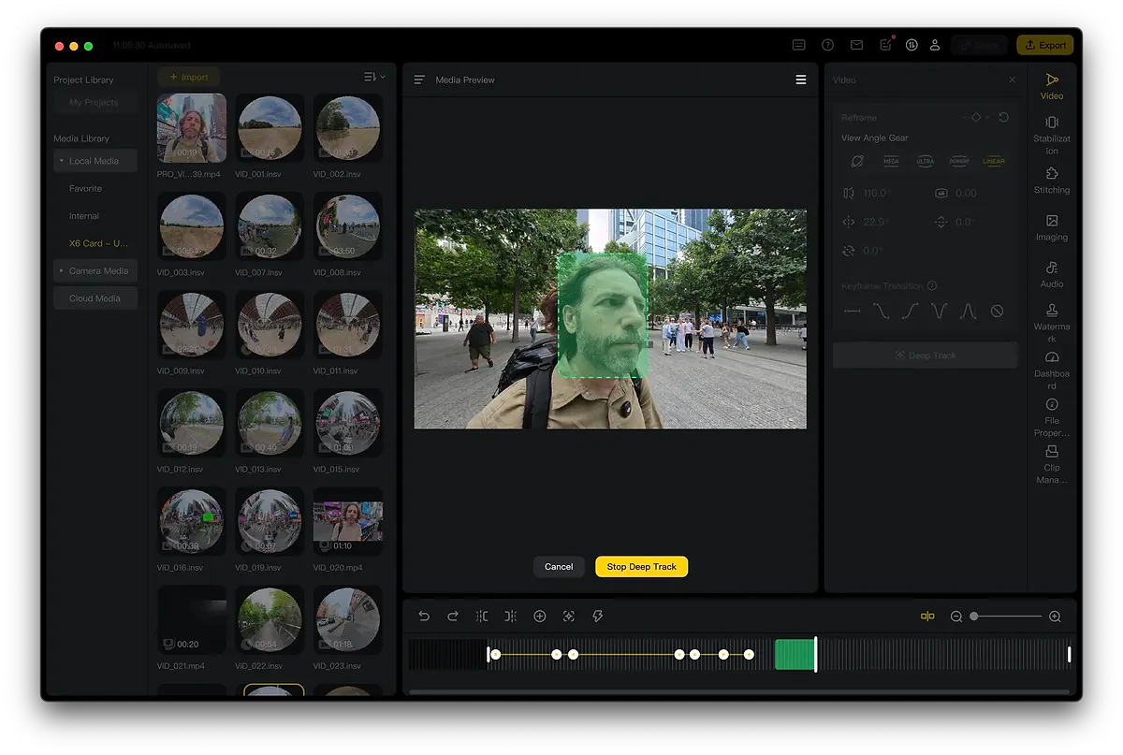This screenshot has width=1123, height=755.
Task: Open the mail envelope icon in title bar
Action: pyautogui.click(x=856, y=45)
